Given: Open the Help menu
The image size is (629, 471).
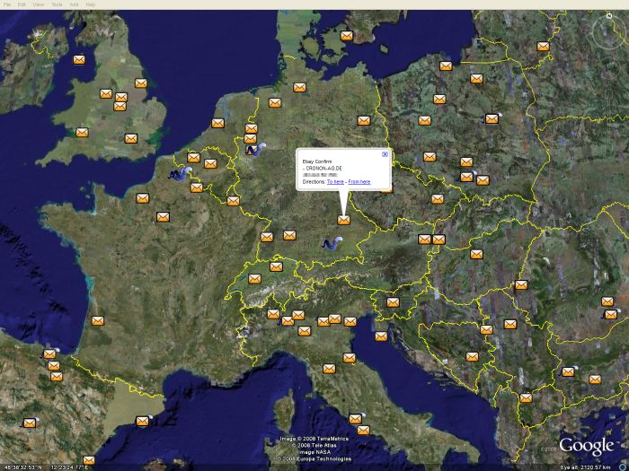Looking at the screenshot, I should click(x=91, y=4).
